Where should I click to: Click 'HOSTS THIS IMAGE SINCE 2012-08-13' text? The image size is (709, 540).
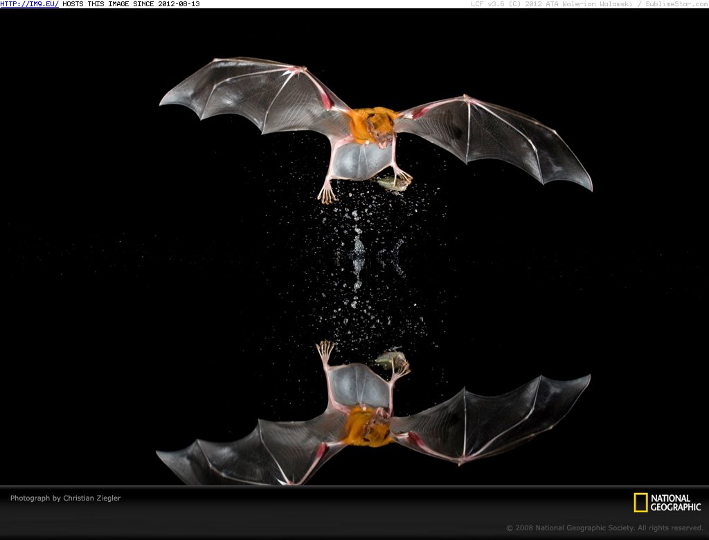131,4
